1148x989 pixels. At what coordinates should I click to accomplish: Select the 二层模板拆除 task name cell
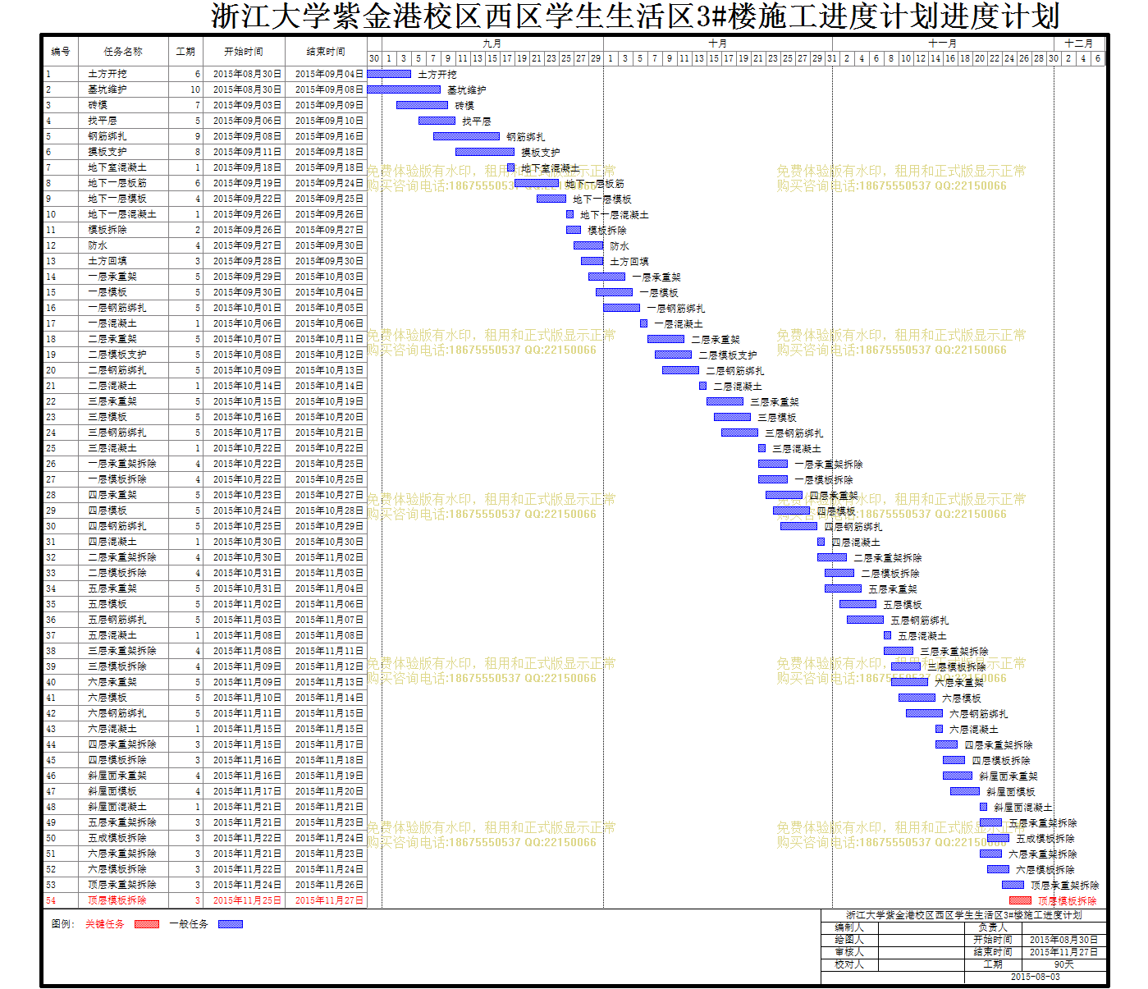point(123,573)
